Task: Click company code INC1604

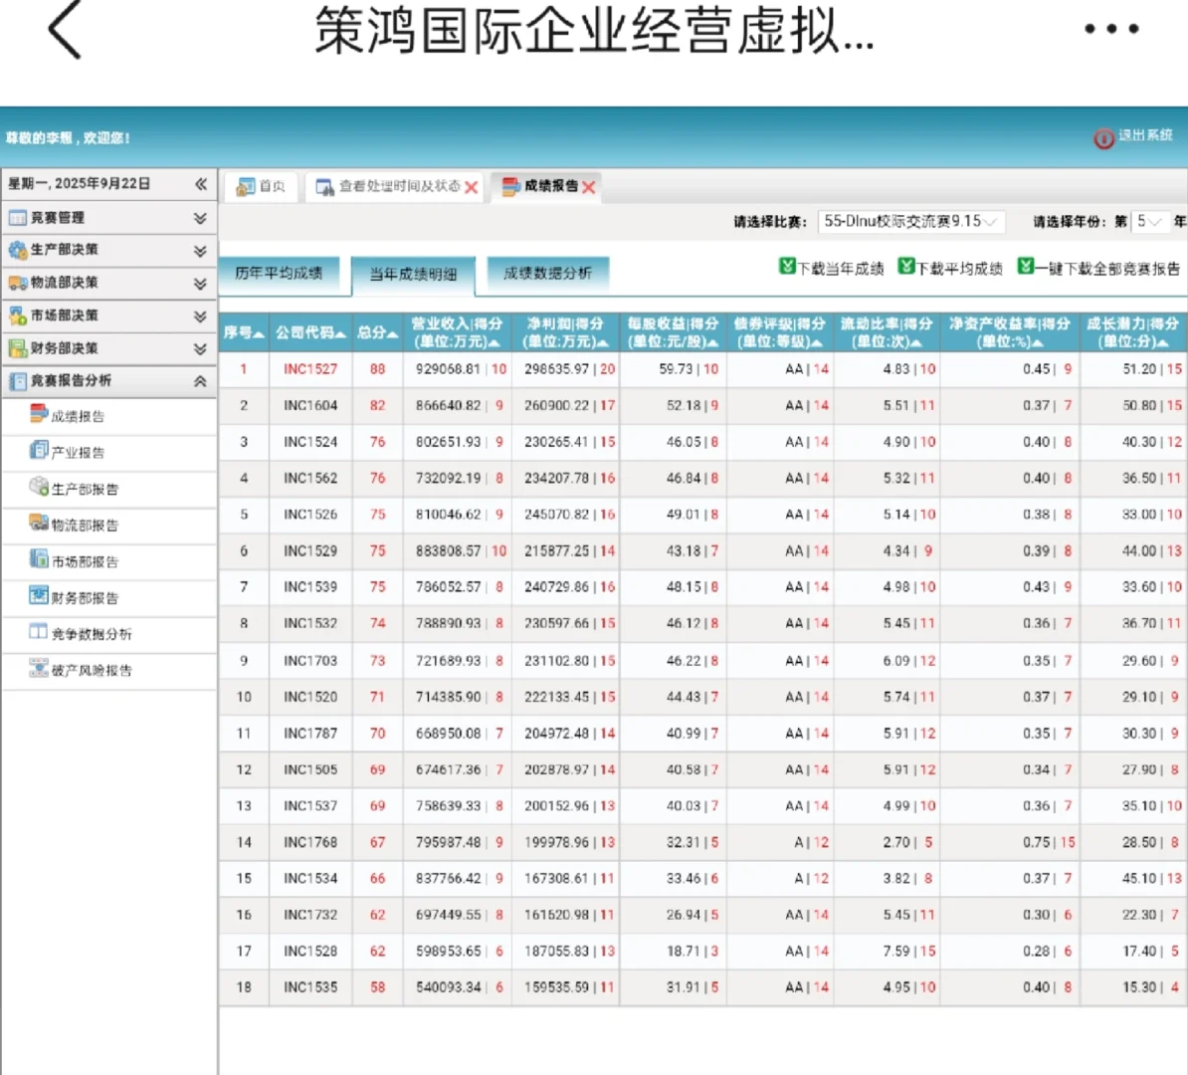Action: click(310, 405)
